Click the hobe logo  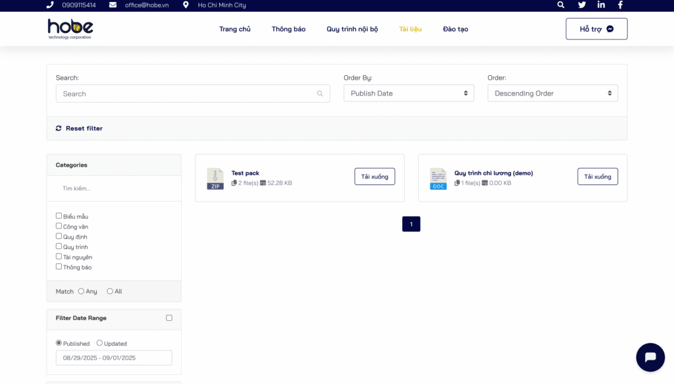pos(70,29)
